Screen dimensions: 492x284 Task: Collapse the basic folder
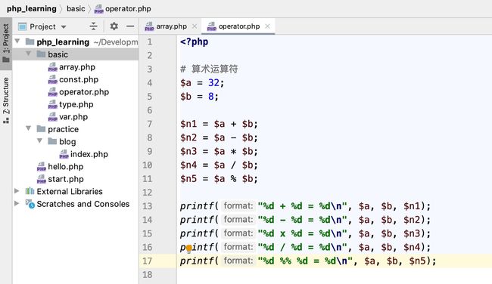click(29, 54)
